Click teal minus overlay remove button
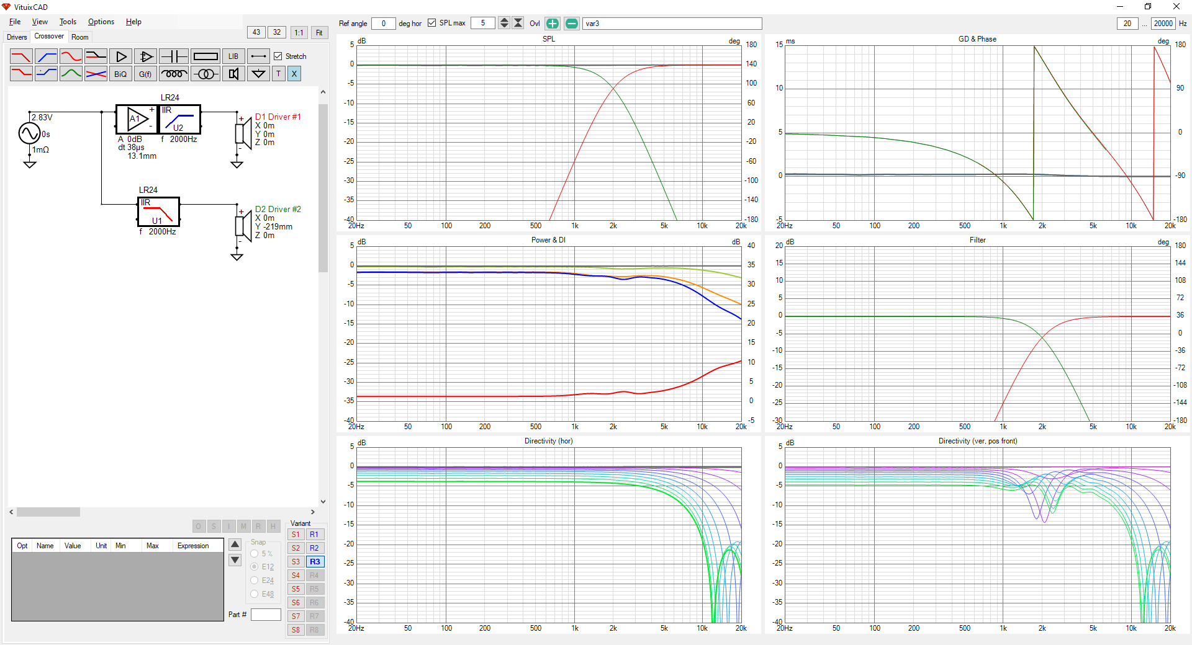This screenshot has width=1192, height=645. [x=572, y=24]
